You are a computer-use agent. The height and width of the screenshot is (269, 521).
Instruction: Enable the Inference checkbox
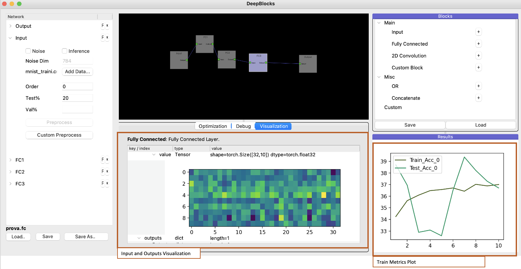point(65,51)
